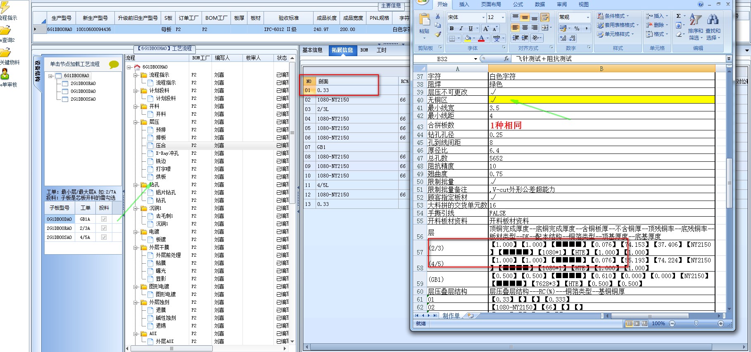Open the number format dropdown (常规)
This screenshot has width=751, height=352.
pyautogui.click(x=588, y=17)
